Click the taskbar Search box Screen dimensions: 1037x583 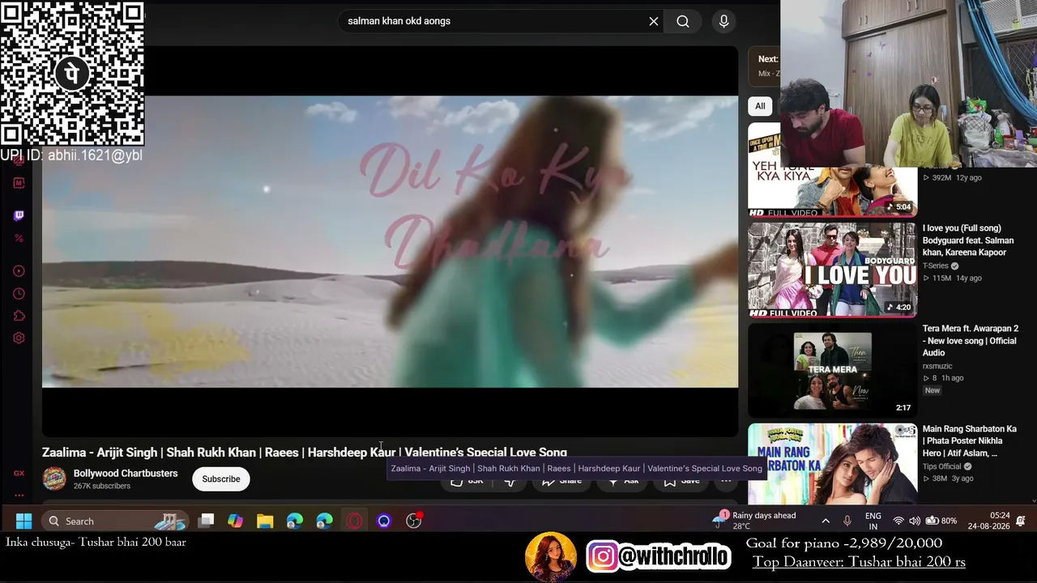tap(114, 521)
